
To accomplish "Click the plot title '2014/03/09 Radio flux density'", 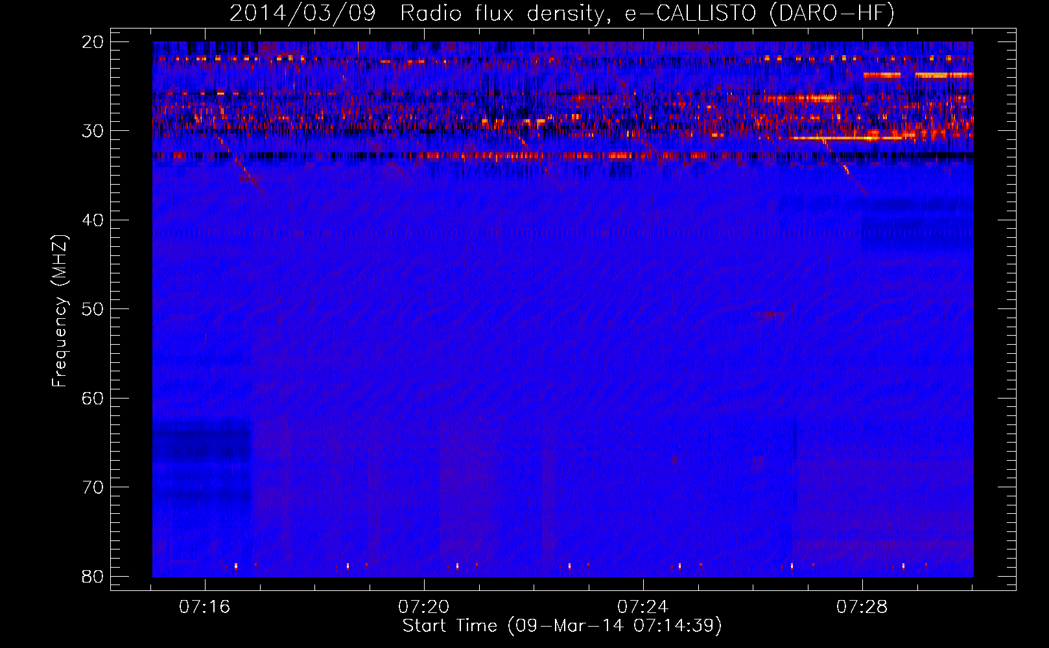I will coord(420,13).
